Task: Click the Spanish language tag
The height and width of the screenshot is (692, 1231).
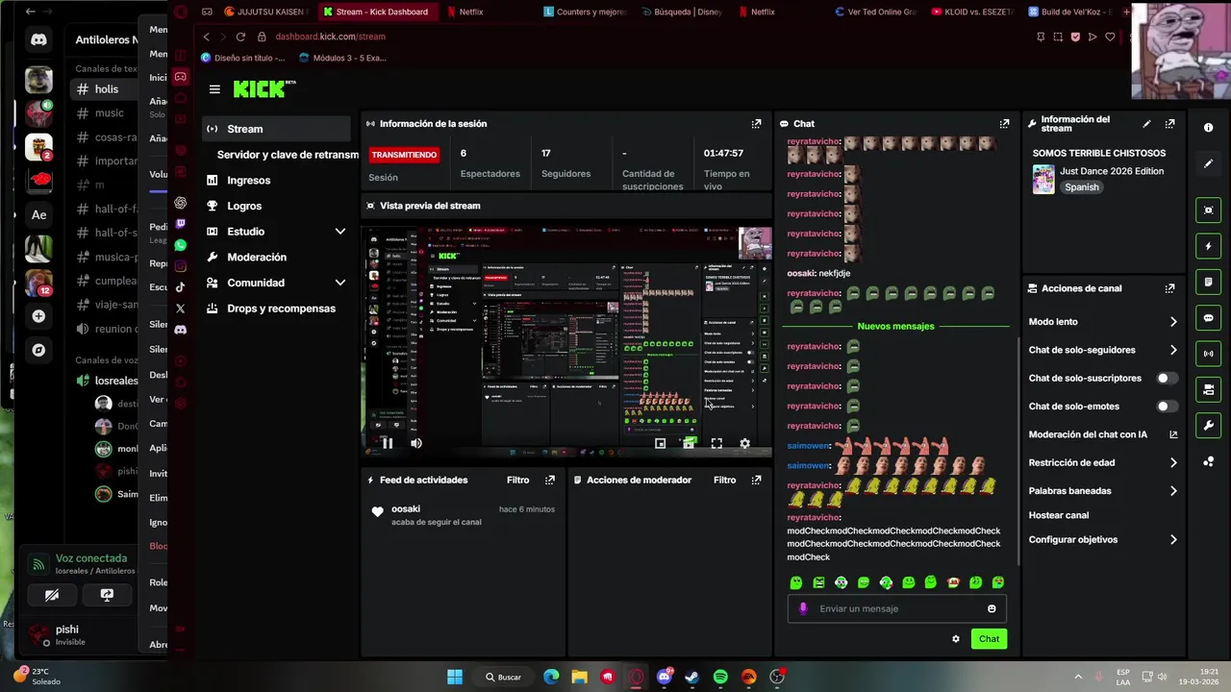Action: (1081, 187)
